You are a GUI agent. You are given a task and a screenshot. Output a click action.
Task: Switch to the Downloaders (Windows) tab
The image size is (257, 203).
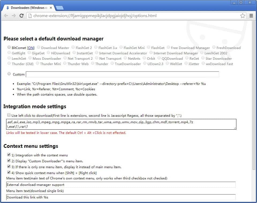(x=29, y=8)
